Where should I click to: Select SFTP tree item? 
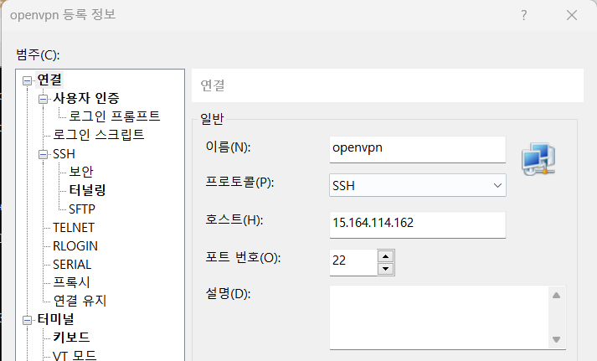pyautogui.click(x=82, y=209)
